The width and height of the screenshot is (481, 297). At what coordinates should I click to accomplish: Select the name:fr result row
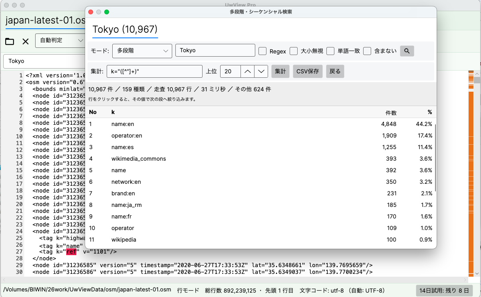(260, 216)
